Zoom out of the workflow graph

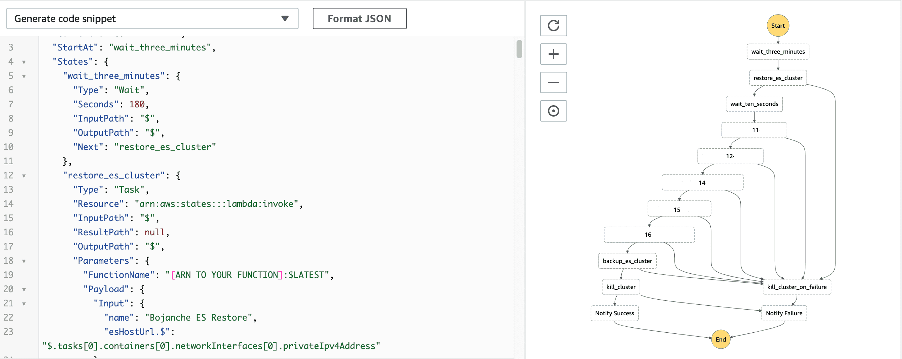point(553,82)
